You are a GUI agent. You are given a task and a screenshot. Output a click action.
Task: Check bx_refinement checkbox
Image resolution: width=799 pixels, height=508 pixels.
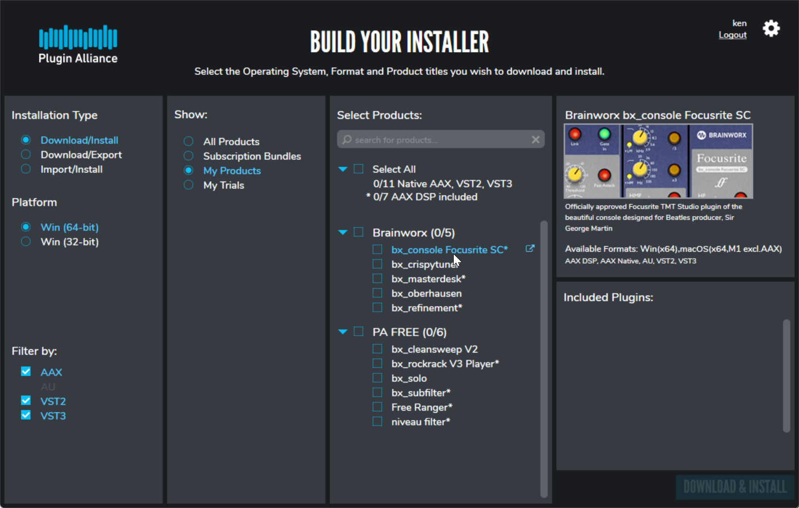[378, 307]
